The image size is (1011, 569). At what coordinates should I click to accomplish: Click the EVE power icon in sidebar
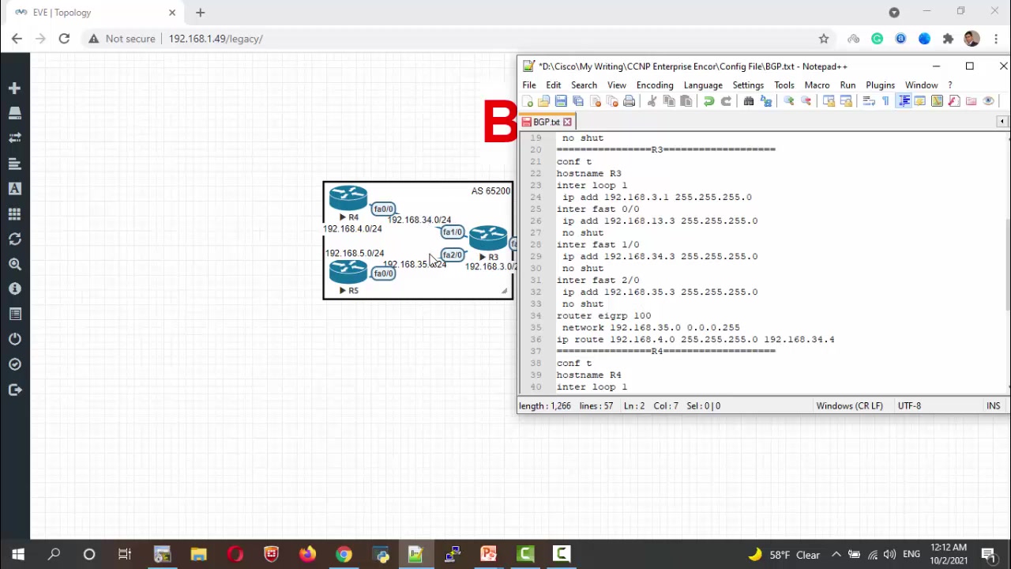point(14,339)
